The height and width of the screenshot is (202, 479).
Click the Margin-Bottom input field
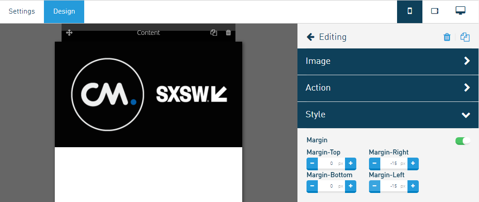pos(331,186)
